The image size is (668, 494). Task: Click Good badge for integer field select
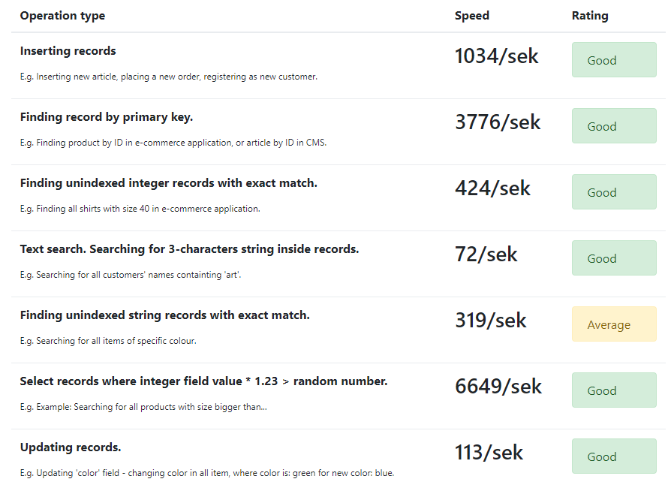pos(614,390)
